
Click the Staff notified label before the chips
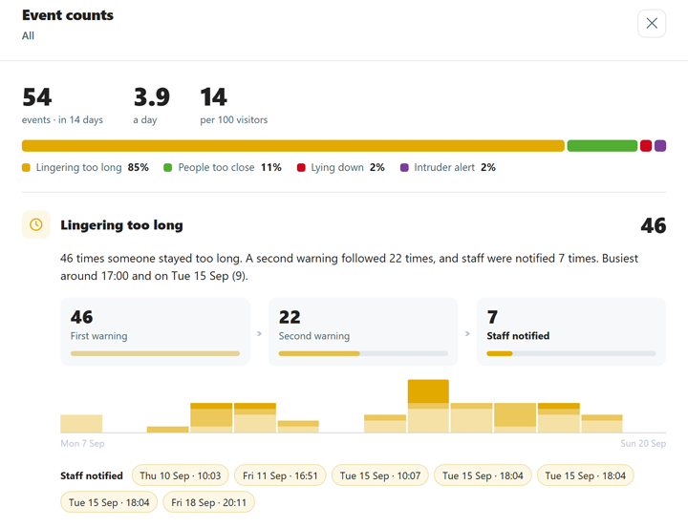[x=92, y=475]
